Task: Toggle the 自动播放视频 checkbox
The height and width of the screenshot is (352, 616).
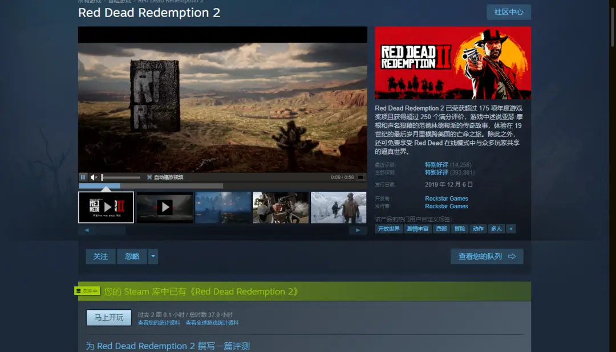Action: [x=149, y=177]
